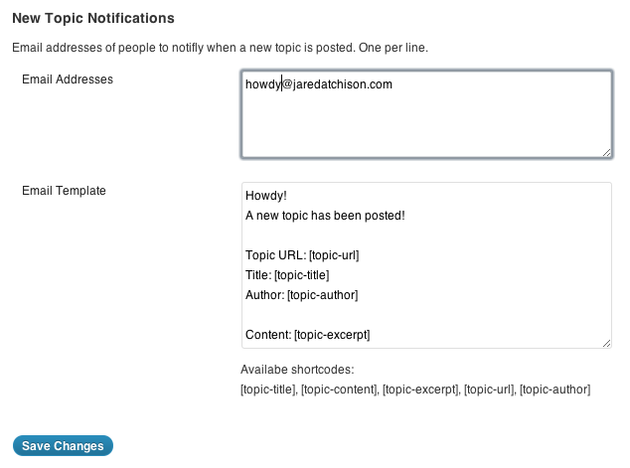Click the "Title: [topic-title]" template line
This screenshot has height=468, width=630.
(287, 275)
